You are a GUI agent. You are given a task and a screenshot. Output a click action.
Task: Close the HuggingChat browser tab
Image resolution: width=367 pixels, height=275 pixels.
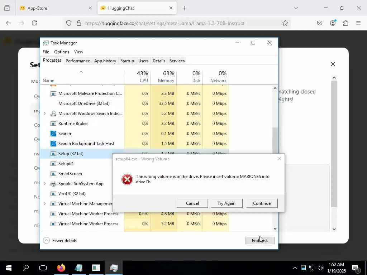coord(171,8)
